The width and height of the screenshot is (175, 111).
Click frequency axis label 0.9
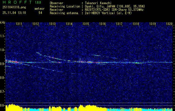(3, 64)
